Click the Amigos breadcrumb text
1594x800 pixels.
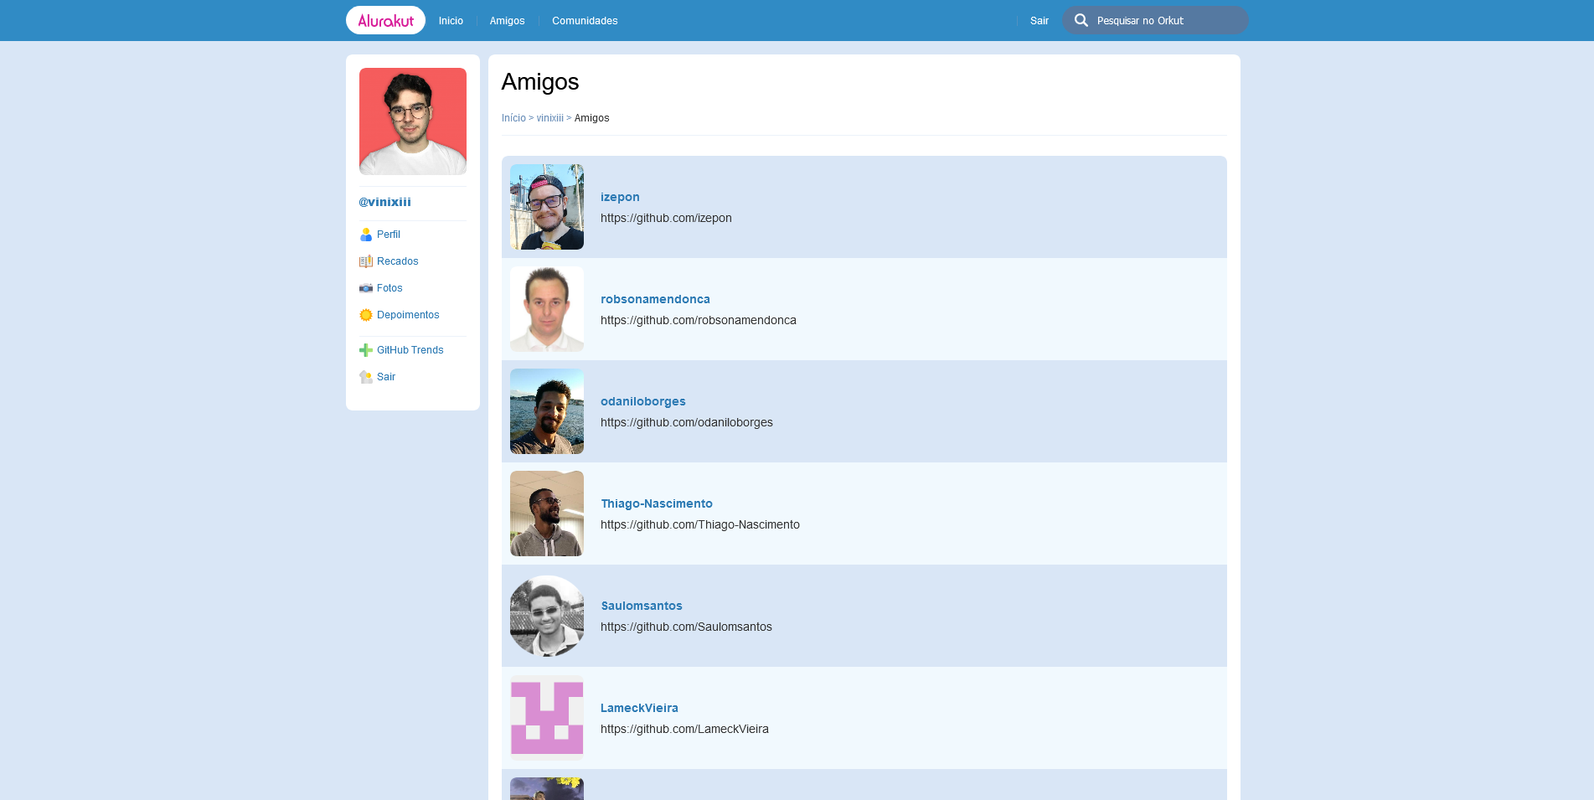coord(591,118)
